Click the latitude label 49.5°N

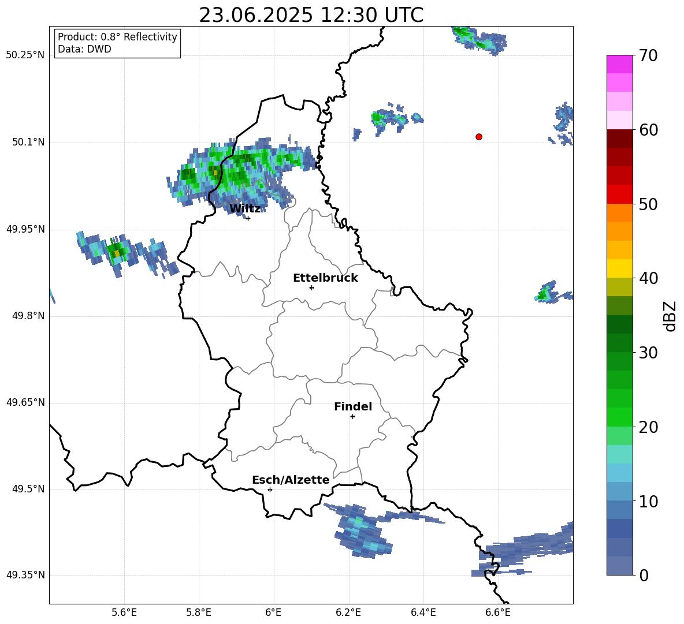coord(28,489)
